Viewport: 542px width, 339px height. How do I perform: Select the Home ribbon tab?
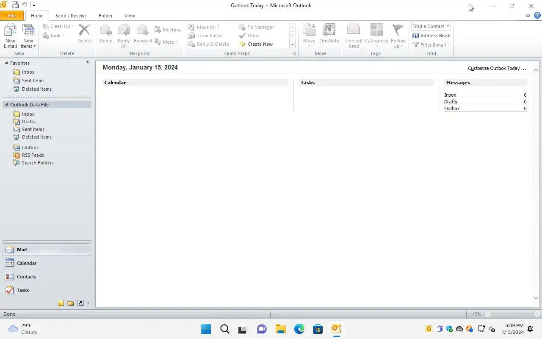[x=37, y=16]
